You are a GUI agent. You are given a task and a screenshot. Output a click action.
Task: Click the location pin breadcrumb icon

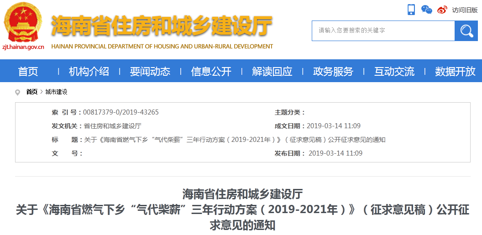click(18, 92)
